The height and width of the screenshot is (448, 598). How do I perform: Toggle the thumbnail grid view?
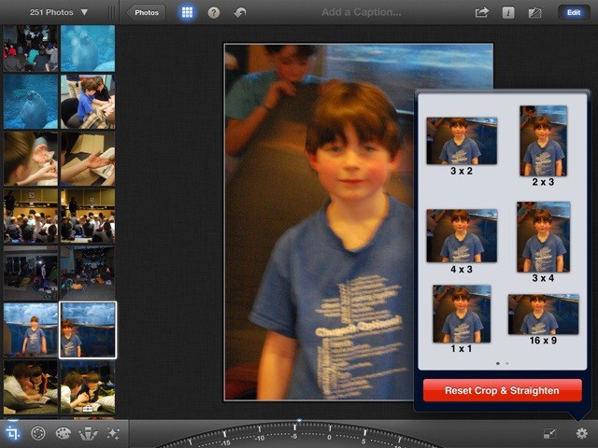187,13
